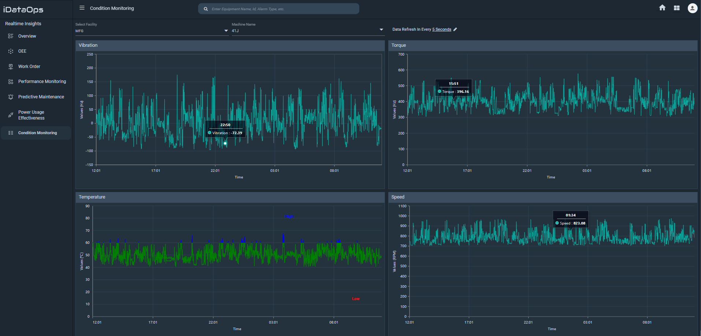
Task: Click the OEE sidebar icon
Action: (x=11, y=51)
